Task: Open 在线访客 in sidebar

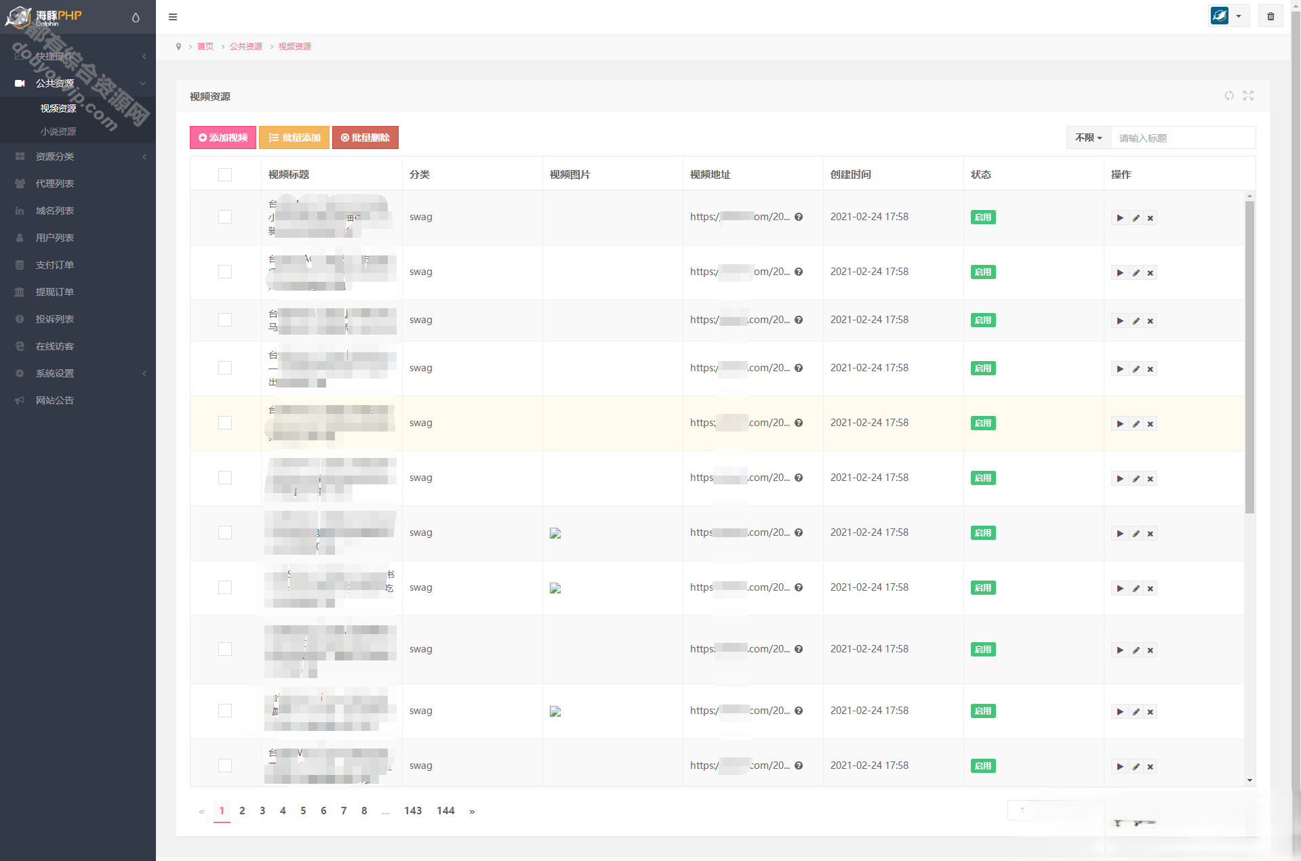Action: coord(78,346)
